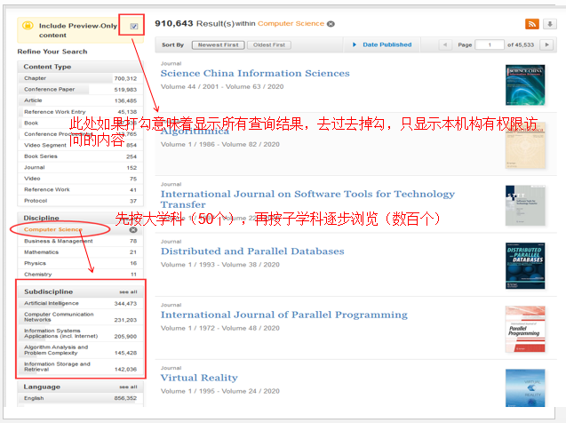Expand the Date Published filter

tap(382, 44)
